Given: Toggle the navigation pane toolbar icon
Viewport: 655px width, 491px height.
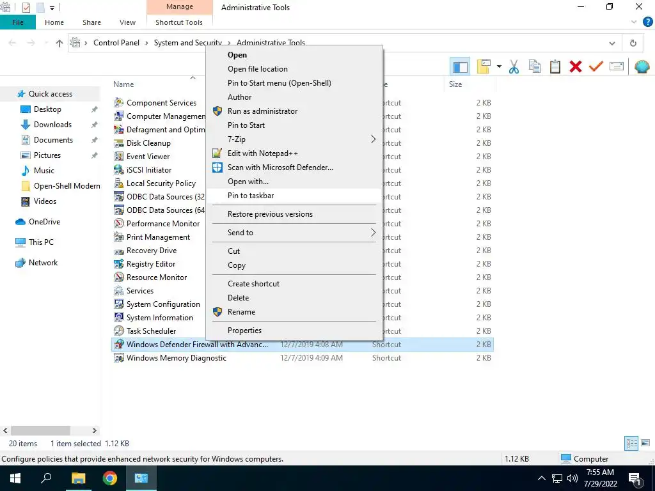Looking at the screenshot, I should tap(460, 66).
